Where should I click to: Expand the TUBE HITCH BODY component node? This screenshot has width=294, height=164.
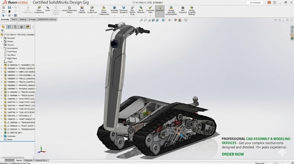point(2,112)
